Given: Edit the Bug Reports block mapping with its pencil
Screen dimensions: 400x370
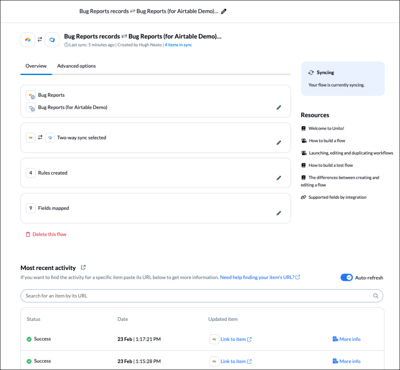Looking at the screenshot, I should point(279,107).
